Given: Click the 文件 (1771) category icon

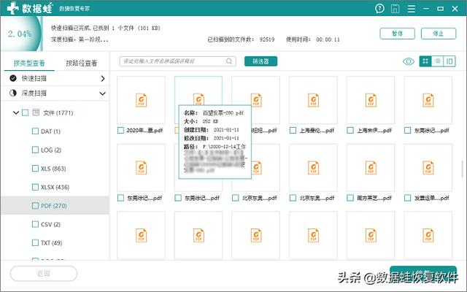Looking at the screenshot, I should [x=36, y=112].
